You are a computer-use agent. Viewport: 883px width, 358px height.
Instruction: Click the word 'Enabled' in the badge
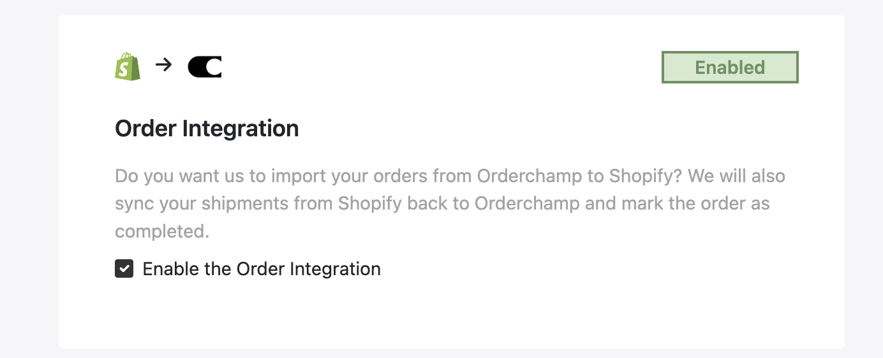tap(730, 68)
